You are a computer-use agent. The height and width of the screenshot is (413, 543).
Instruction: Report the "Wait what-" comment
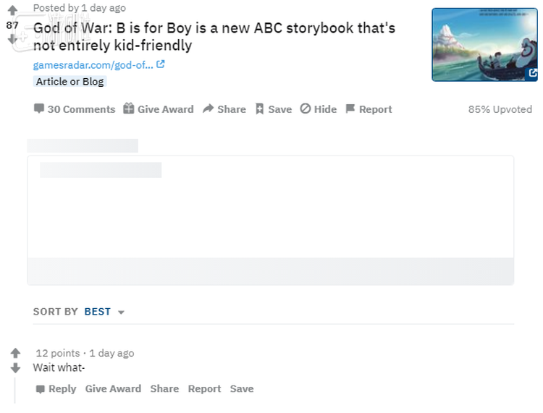click(x=204, y=389)
